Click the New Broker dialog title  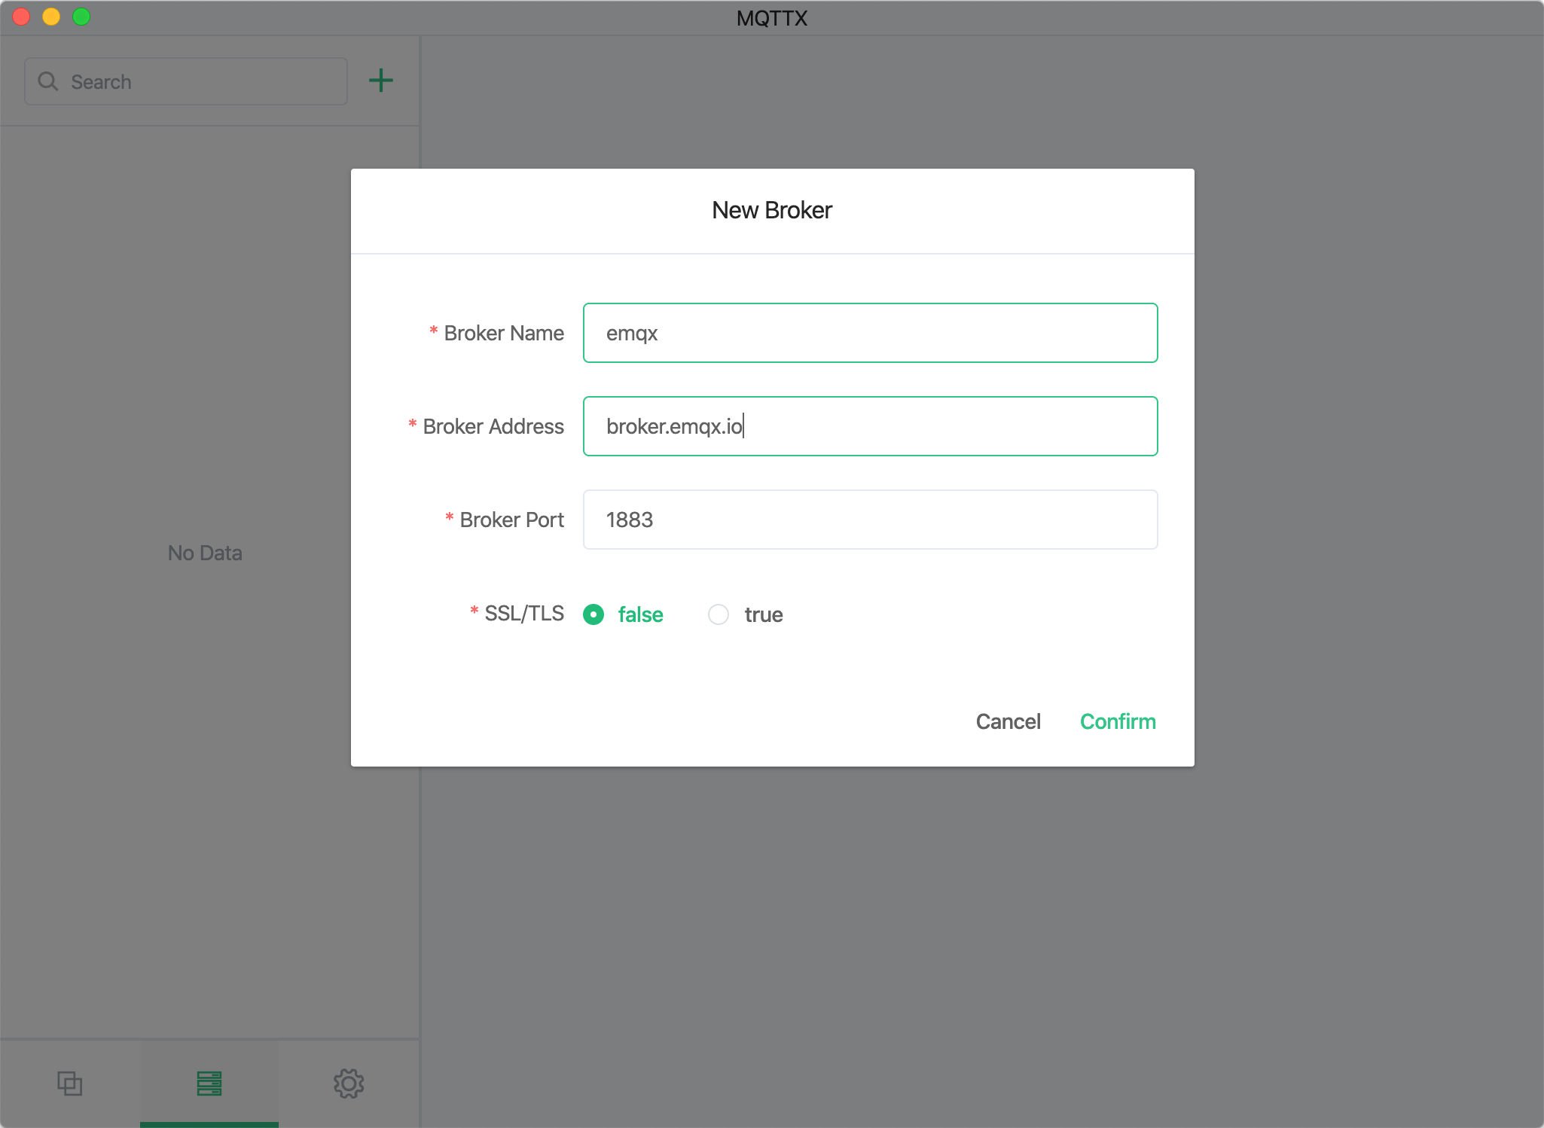click(x=771, y=210)
